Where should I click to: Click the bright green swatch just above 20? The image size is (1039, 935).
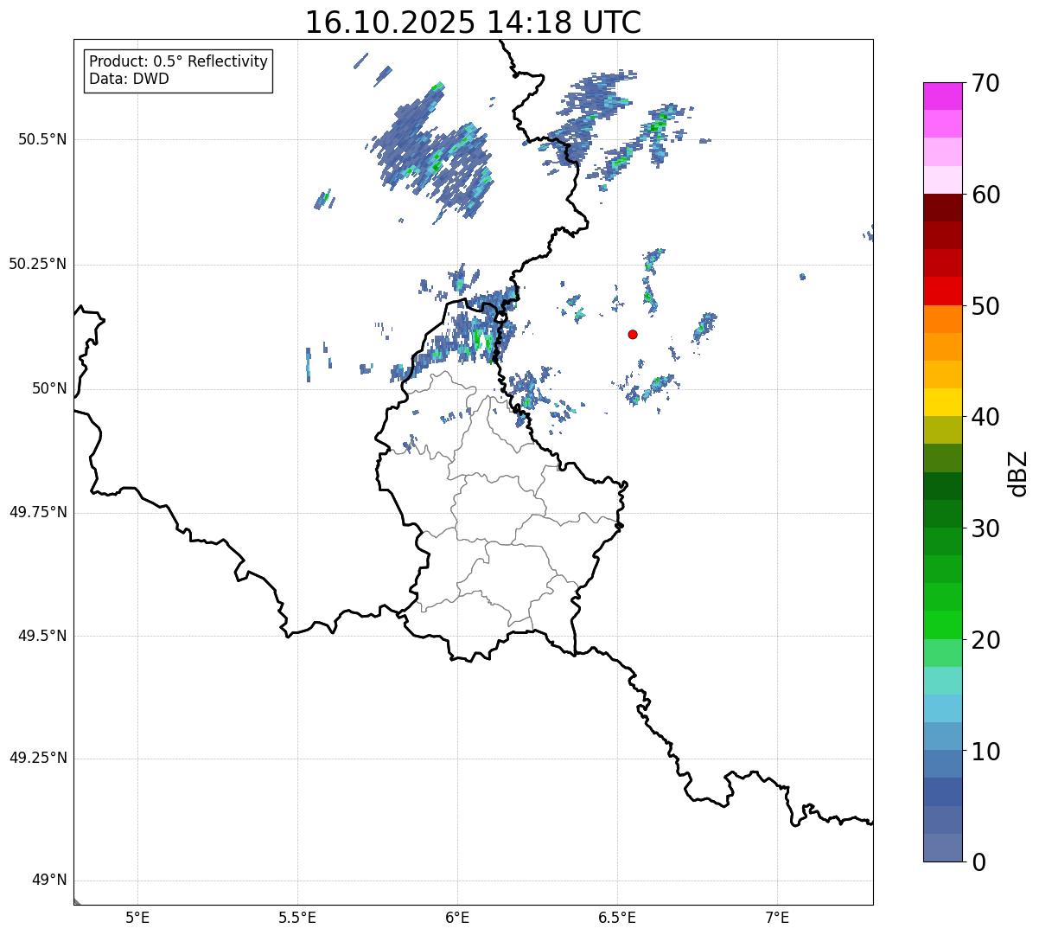943,625
